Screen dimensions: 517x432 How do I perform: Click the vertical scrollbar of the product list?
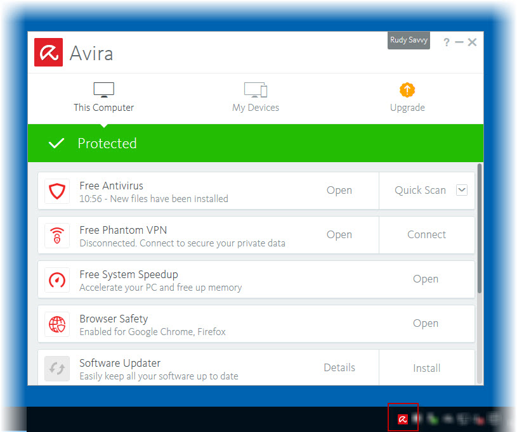[x=480, y=228]
